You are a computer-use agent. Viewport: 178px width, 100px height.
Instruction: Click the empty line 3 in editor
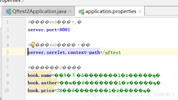101,37
